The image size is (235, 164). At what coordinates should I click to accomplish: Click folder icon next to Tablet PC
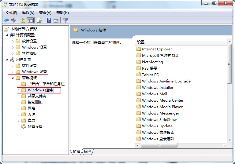pyautogui.click(x=139, y=75)
